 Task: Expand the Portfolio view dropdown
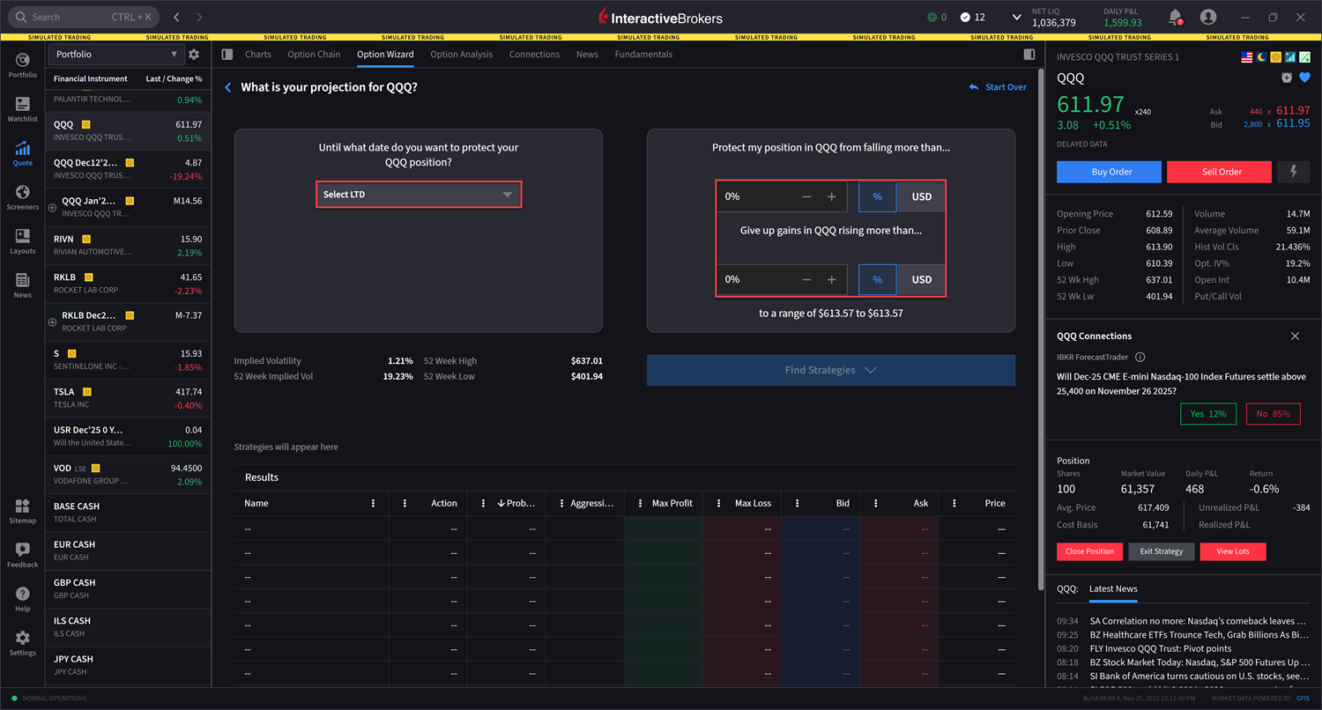tap(174, 54)
